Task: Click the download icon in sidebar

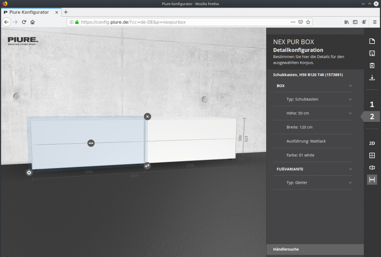Action: click(372, 78)
